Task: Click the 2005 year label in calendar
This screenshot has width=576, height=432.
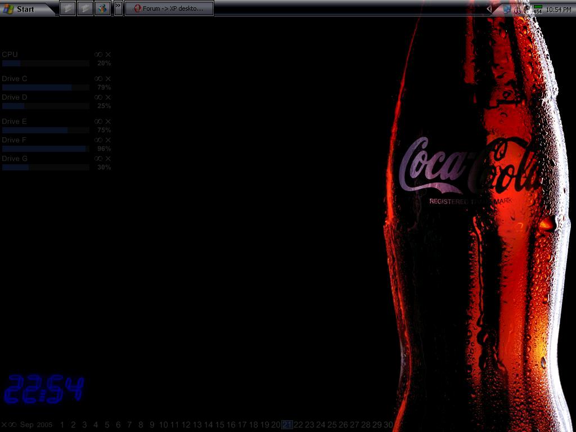Action: (44, 425)
